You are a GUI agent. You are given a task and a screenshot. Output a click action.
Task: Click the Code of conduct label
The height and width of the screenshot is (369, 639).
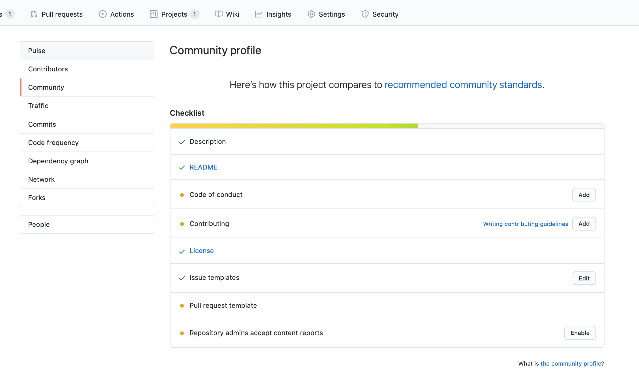coord(216,195)
